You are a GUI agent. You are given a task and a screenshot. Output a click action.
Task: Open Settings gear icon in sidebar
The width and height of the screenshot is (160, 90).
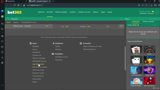coord(2,63)
